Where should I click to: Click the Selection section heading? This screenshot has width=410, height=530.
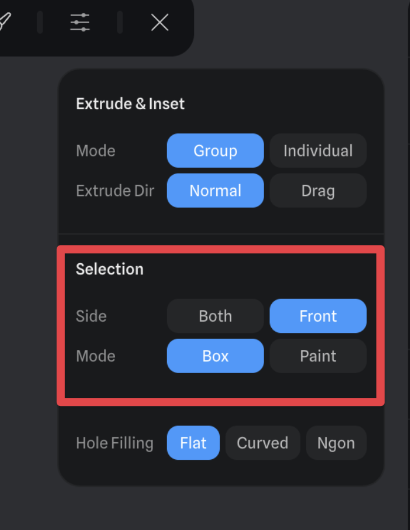click(109, 269)
